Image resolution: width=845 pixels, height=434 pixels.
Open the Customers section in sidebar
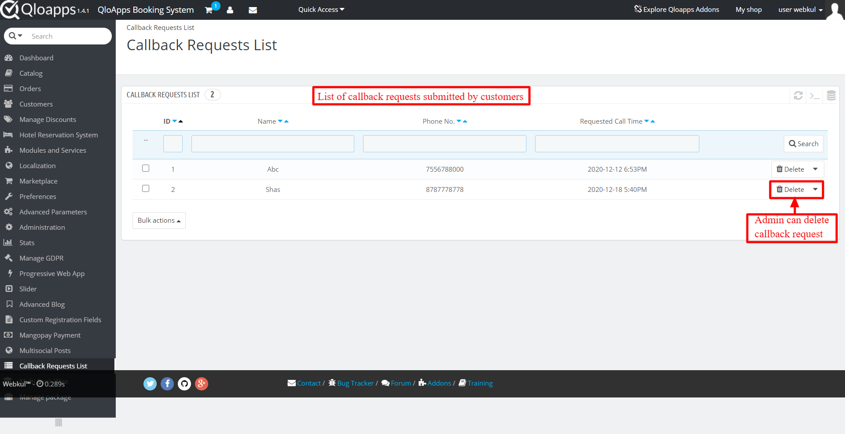(35, 104)
